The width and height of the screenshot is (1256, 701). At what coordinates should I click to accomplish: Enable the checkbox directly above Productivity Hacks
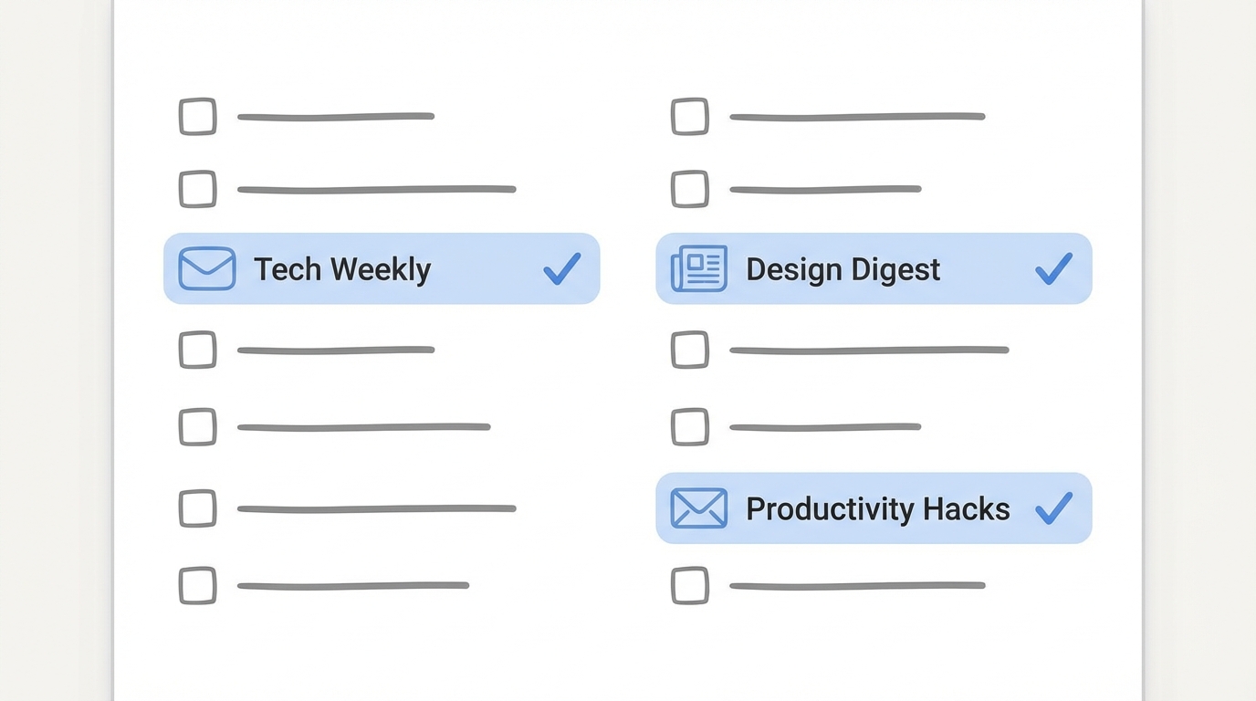tap(690, 426)
